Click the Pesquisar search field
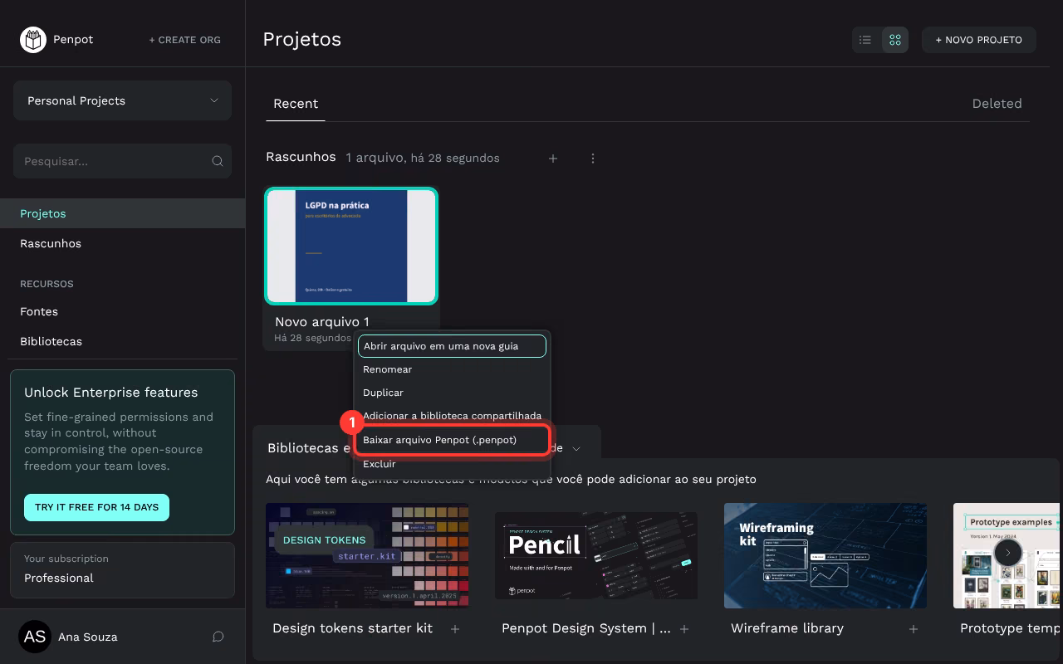 click(122, 161)
